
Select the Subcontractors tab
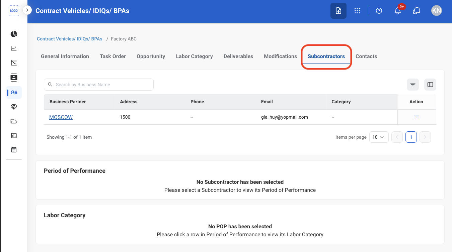tap(326, 56)
